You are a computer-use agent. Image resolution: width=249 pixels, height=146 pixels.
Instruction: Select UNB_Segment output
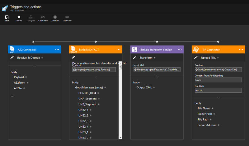pos(87,104)
